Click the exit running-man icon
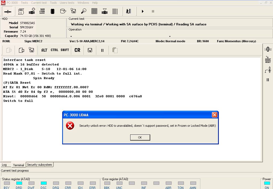273x189 pixels. 128,11
